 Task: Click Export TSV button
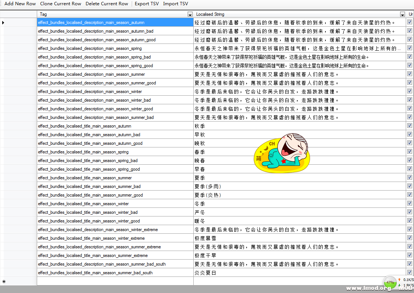(147, 4)
